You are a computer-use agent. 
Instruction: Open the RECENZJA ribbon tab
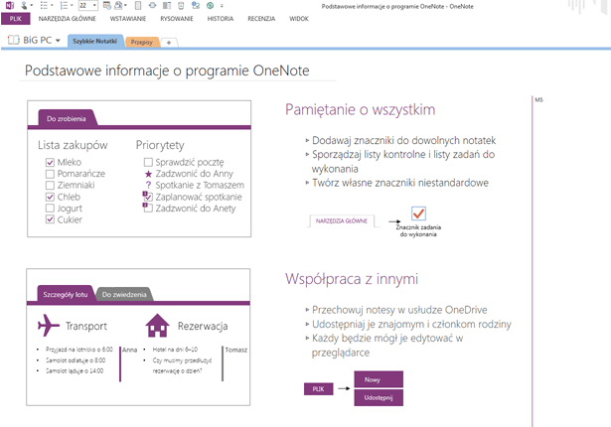click(x=261, y=19)
